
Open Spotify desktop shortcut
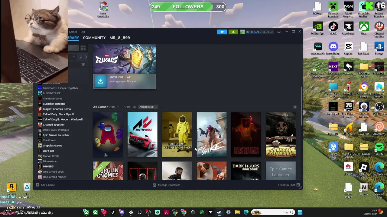[x=379, y=149]
